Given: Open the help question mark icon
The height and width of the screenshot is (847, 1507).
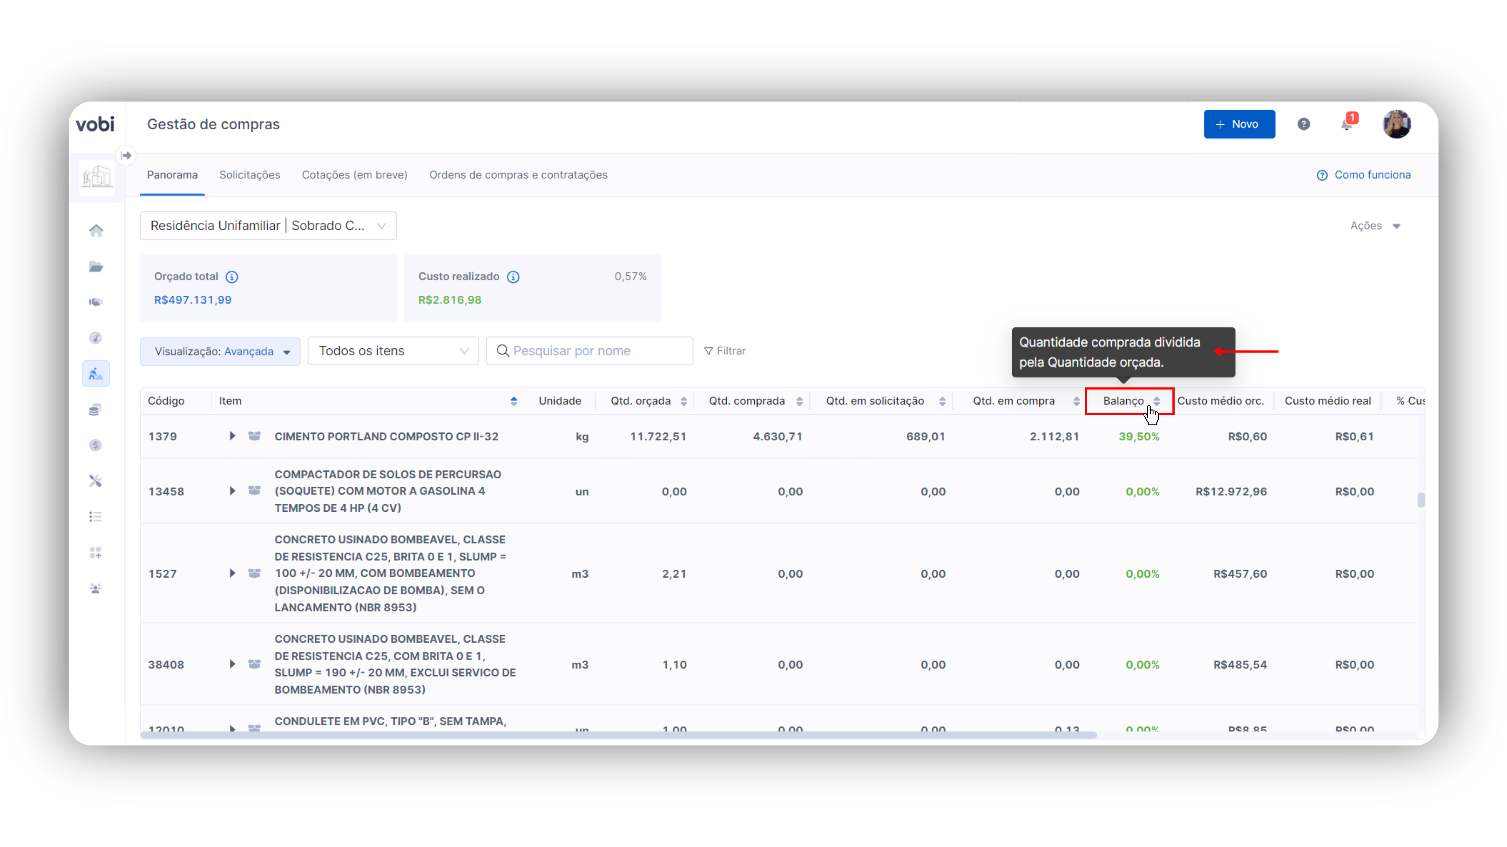Looking at the screenshot, I should (x=1303, y=124).
